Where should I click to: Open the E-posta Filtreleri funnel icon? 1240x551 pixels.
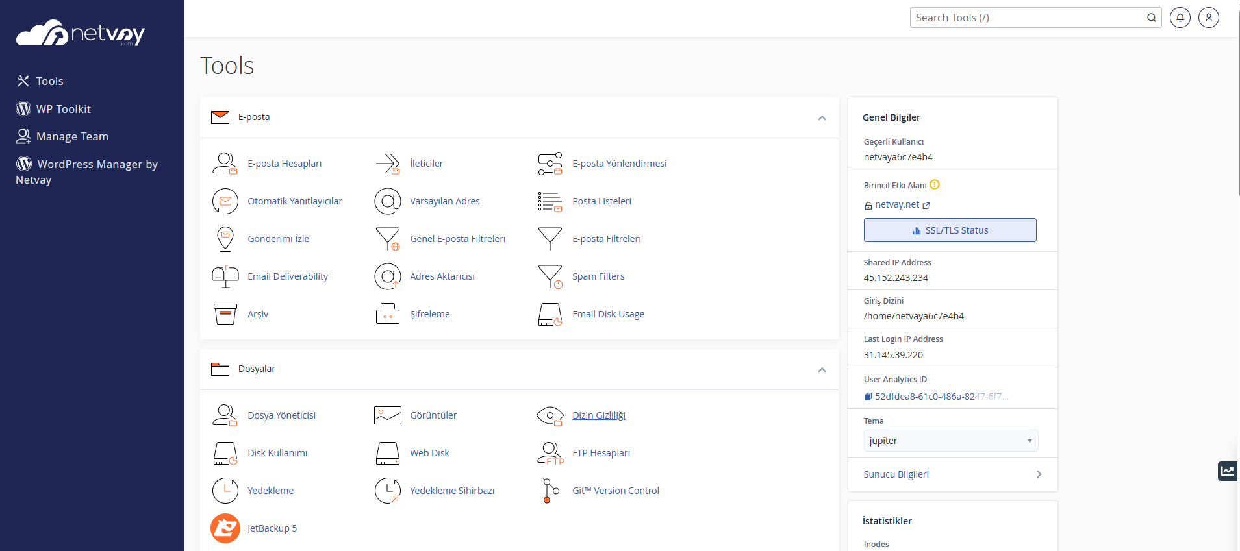point(550,239)
